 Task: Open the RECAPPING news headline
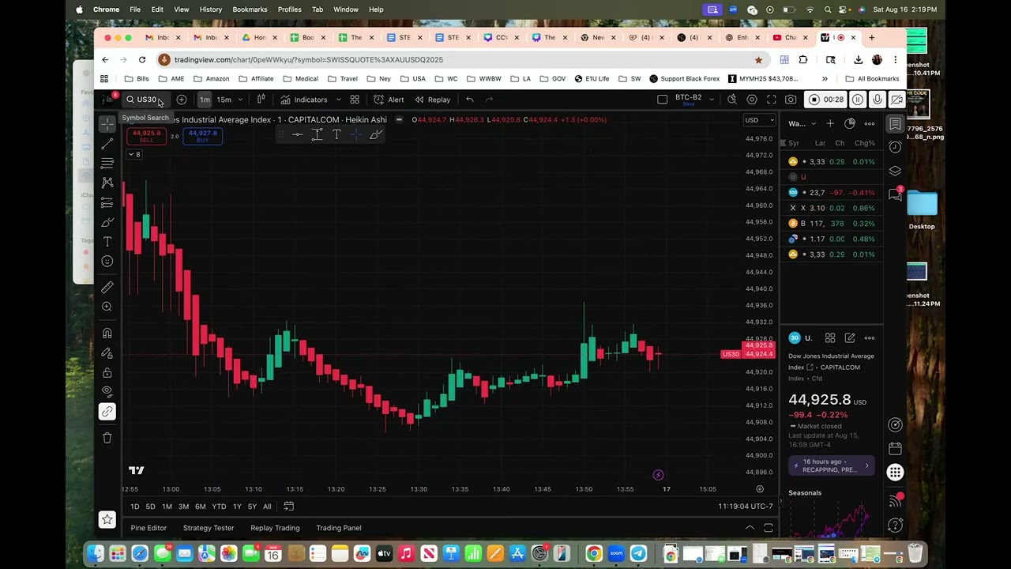coord(831,465)
